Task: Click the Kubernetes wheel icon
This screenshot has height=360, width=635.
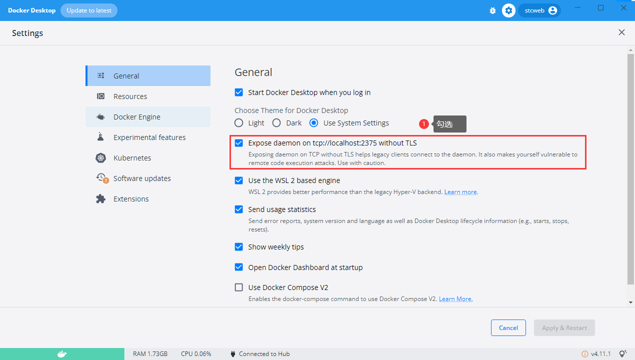Action: [100, 158]
